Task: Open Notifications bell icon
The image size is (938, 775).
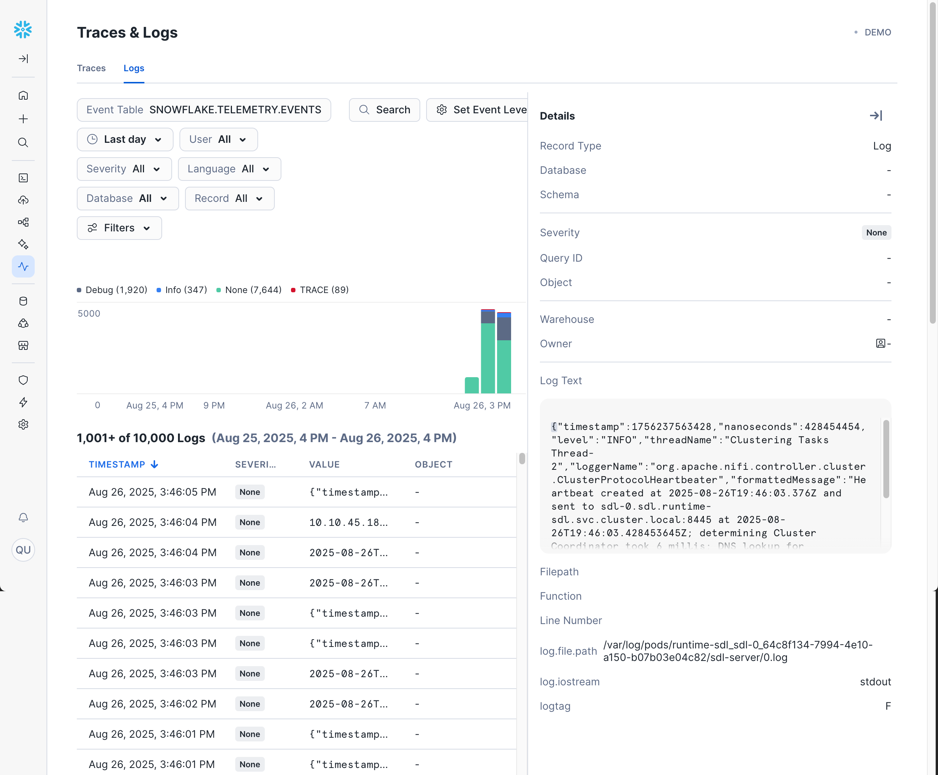Action: click(23, 517)
